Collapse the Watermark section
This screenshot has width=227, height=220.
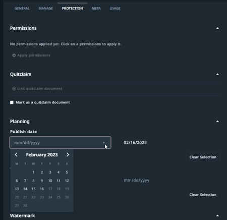pyautogui.click(x=217, y=215)
